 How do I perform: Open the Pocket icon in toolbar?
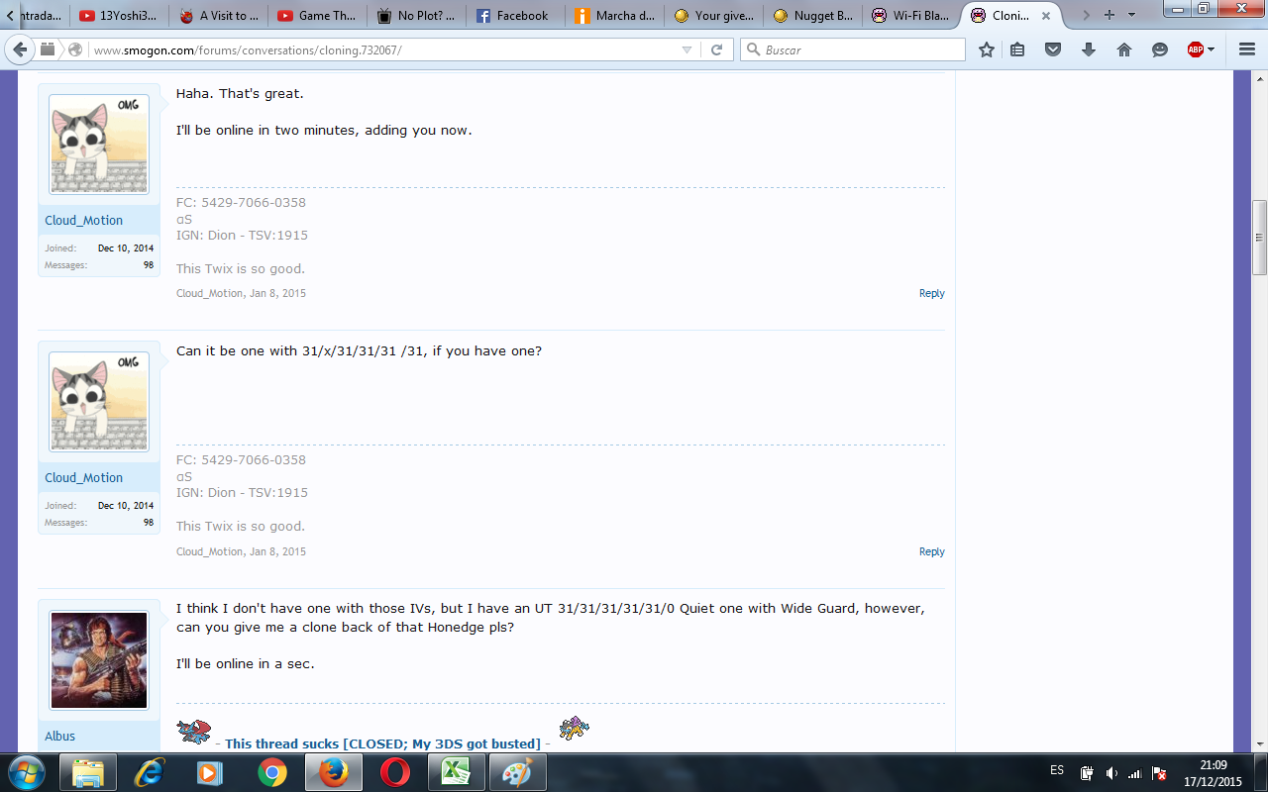(1053, 49)
